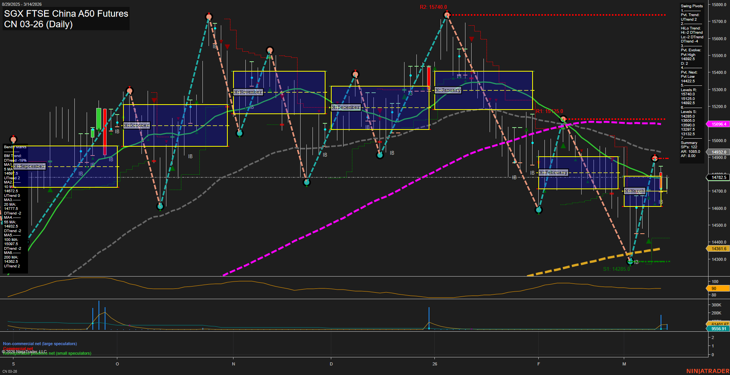Click the Non-commercial net (large speculators) legend entry
Screen dimensions: 730x375
pyautogui.click(x=40, y=344)
